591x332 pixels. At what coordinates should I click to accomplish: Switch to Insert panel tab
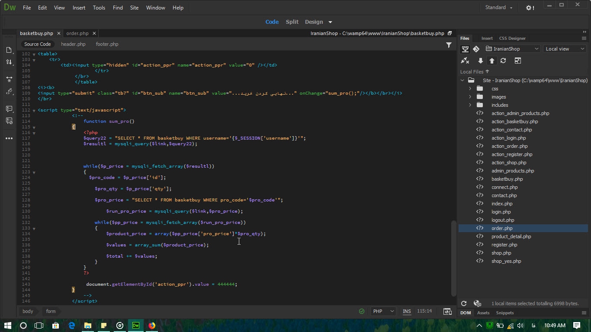[x=487, y=38]
